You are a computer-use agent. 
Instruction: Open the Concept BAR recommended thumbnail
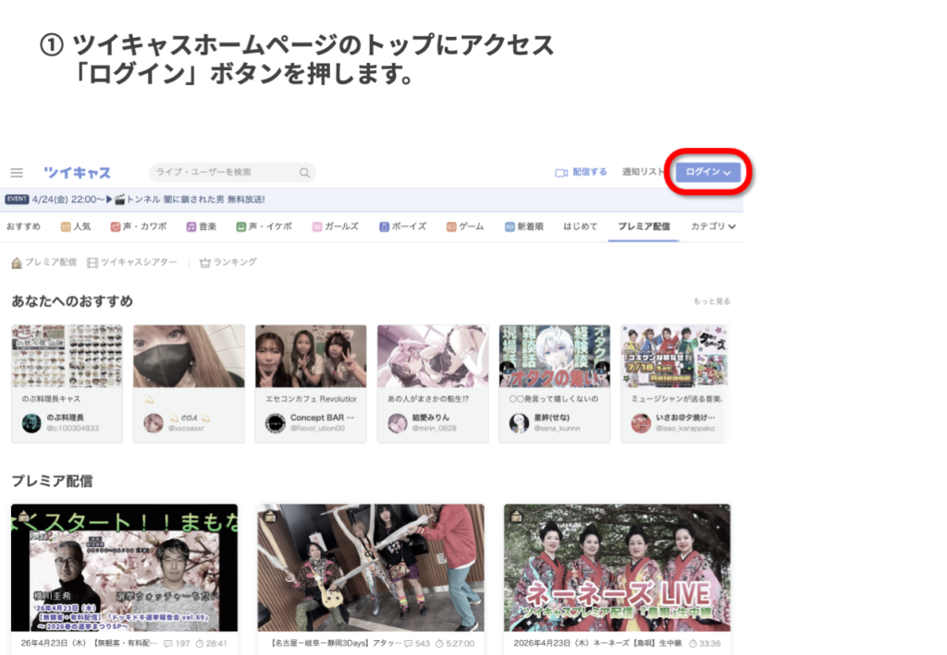tap(311, 356)
